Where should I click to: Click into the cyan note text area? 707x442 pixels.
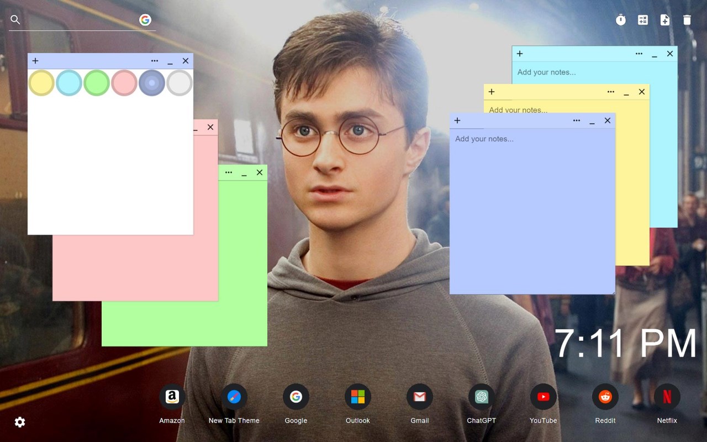[594, 72]
